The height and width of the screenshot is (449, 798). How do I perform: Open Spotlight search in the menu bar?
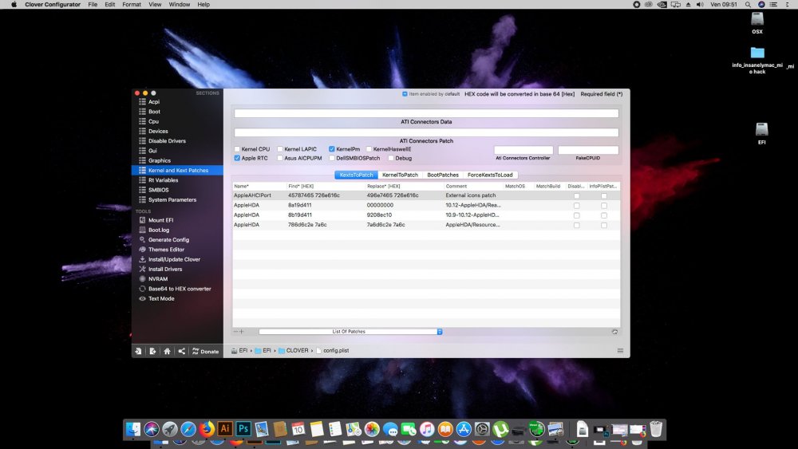pyautogui.click(x=748, y=5)
